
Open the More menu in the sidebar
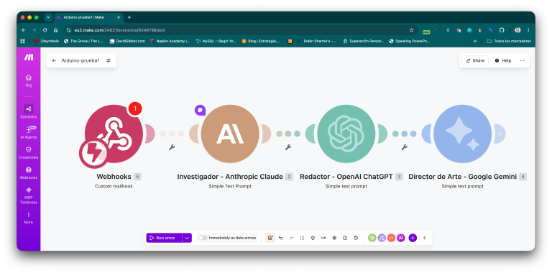[x=29, y=218]
